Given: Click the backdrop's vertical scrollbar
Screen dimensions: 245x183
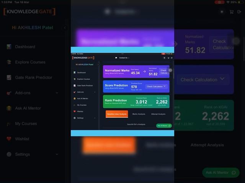Looking at the screenshot, I should pos(244,49).
